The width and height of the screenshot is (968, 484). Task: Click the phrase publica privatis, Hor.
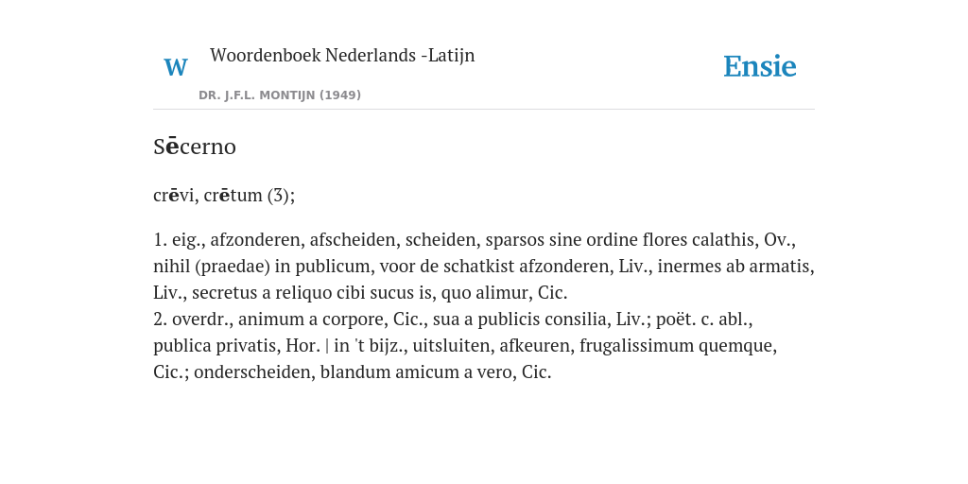coord(236,346)
